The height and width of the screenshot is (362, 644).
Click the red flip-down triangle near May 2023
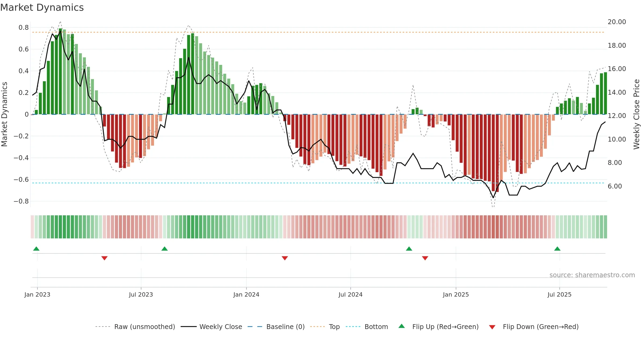104,258
